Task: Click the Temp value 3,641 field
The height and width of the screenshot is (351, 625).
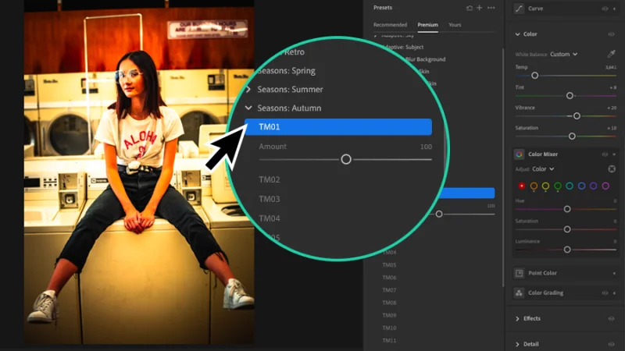Action: pyautogui.click(x=611, y=67)
